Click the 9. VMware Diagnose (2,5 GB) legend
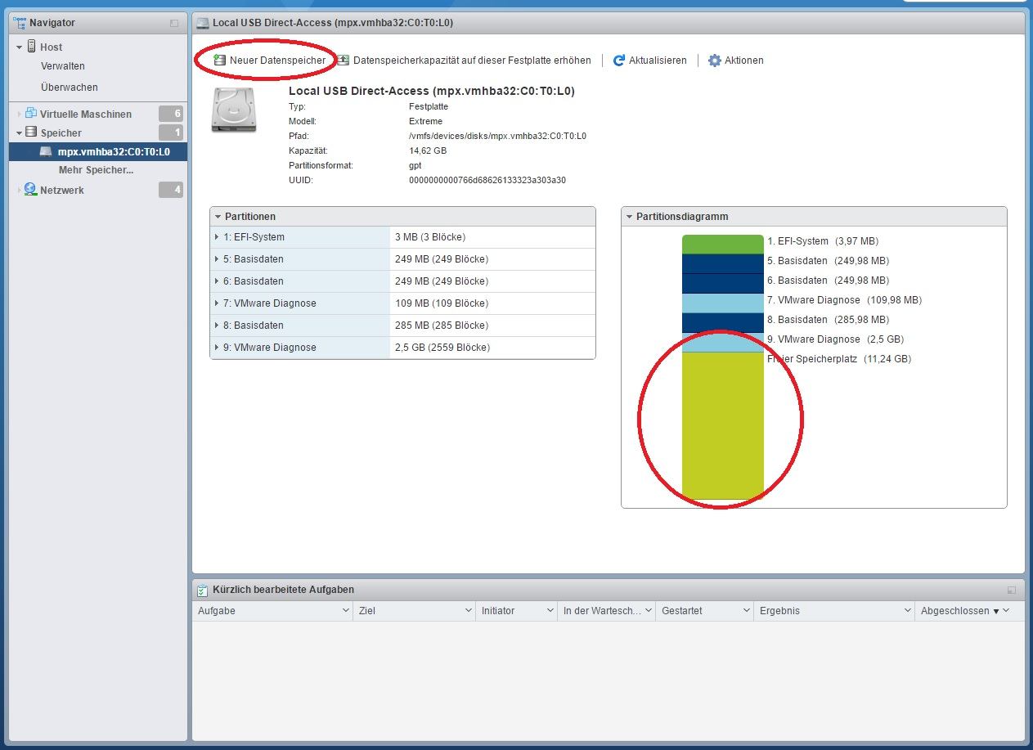The height and width of the screenshot is (750, 1033). tap(835, 339)
